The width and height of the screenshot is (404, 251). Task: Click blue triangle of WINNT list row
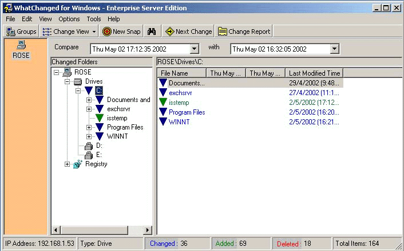(163, 121)
